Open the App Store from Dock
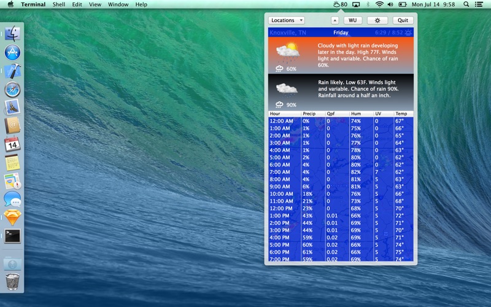This screenshot has height=307, width=491. coord(12,52)
